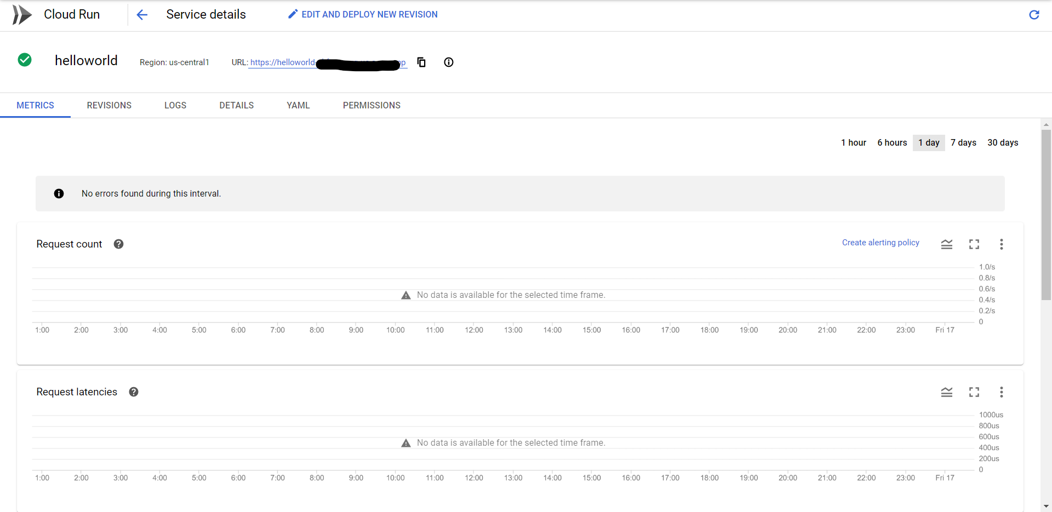Open the Logs tab
Screen dimensions: 1052x512
point(175,105)
